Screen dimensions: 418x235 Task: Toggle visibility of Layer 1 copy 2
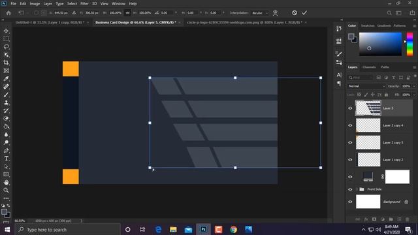coord(350,160)
